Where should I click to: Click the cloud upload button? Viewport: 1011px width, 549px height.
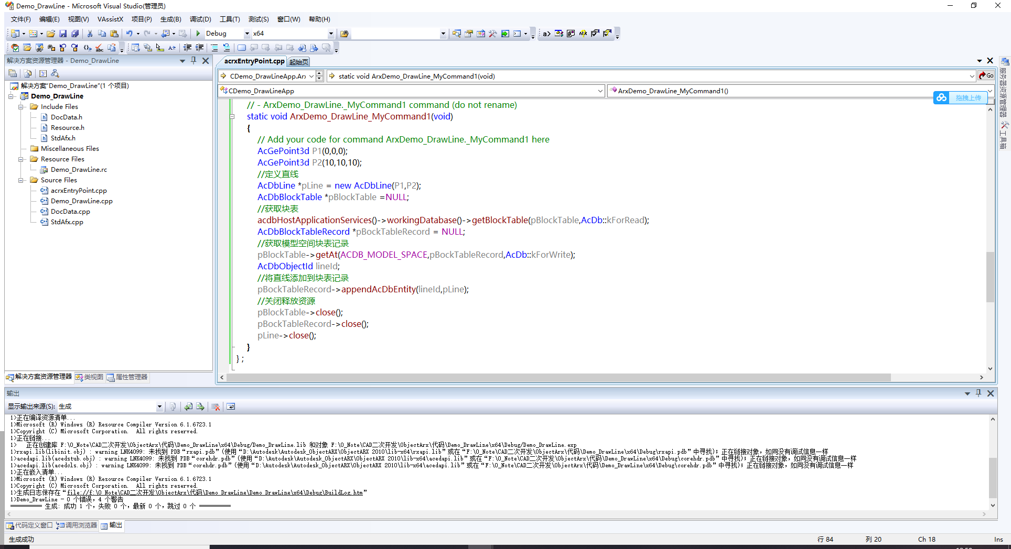click(961, 98)
